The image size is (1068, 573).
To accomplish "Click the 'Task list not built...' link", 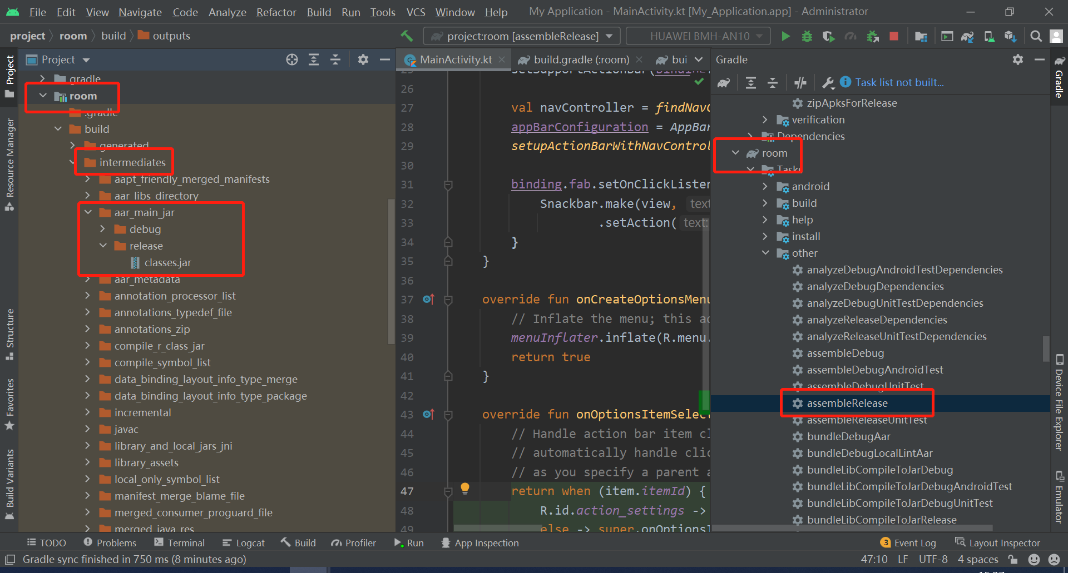I will [899, 83].
